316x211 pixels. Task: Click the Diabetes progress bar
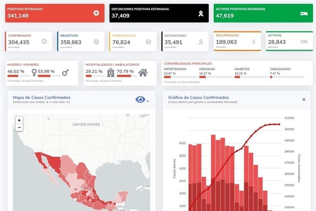pyautogui.click(x=251, y=77)
